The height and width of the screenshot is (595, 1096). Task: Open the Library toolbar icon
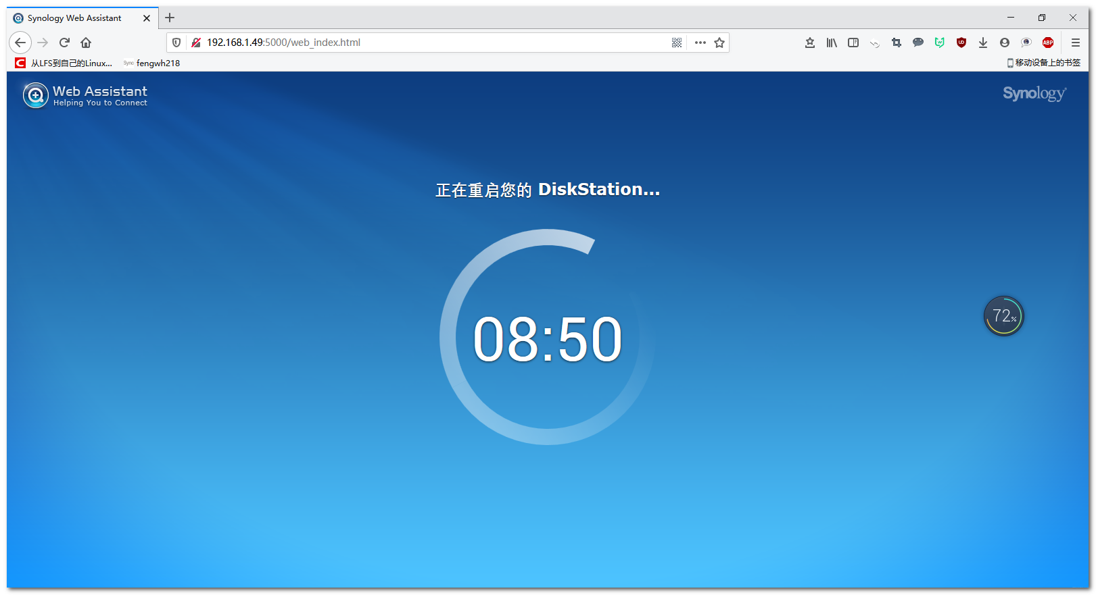pos(832,43)
